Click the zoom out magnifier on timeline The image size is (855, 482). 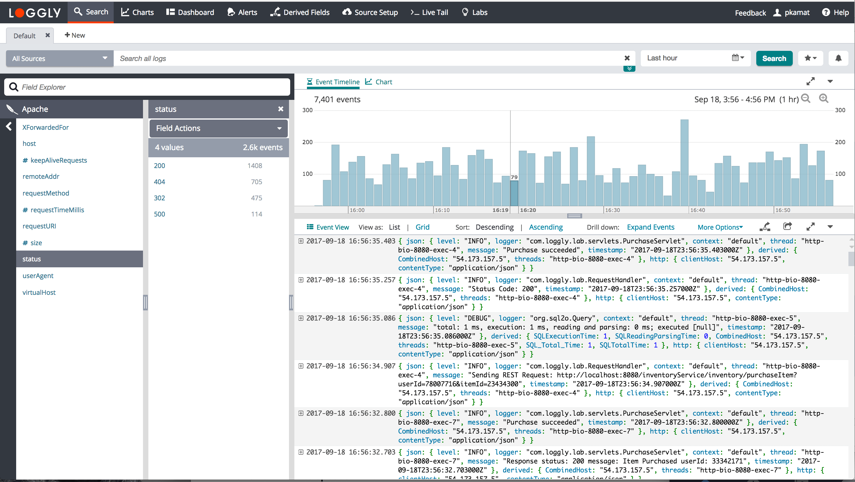click(806, 99)
